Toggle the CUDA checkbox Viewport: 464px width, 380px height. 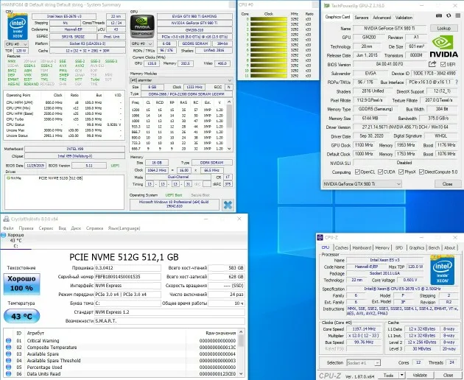click(x=381, y=172)
